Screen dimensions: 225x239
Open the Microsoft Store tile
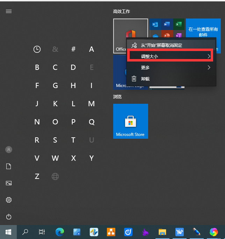(x=131, y=121)
